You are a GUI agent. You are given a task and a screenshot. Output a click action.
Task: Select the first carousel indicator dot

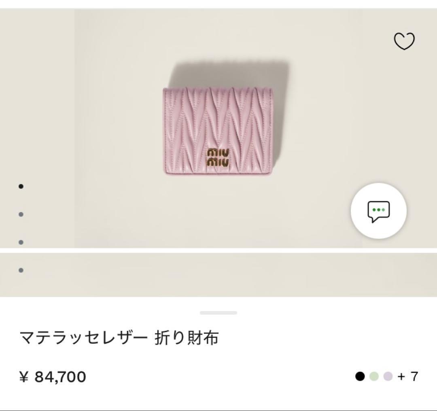20,186
